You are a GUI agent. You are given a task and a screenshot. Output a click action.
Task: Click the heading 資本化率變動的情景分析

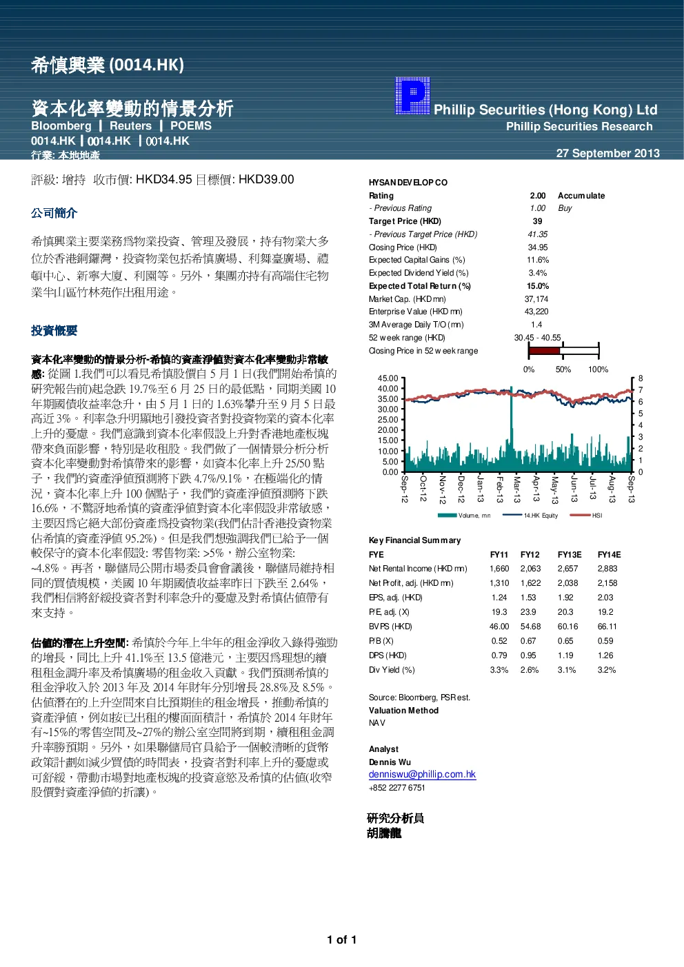tap(132, 108)
